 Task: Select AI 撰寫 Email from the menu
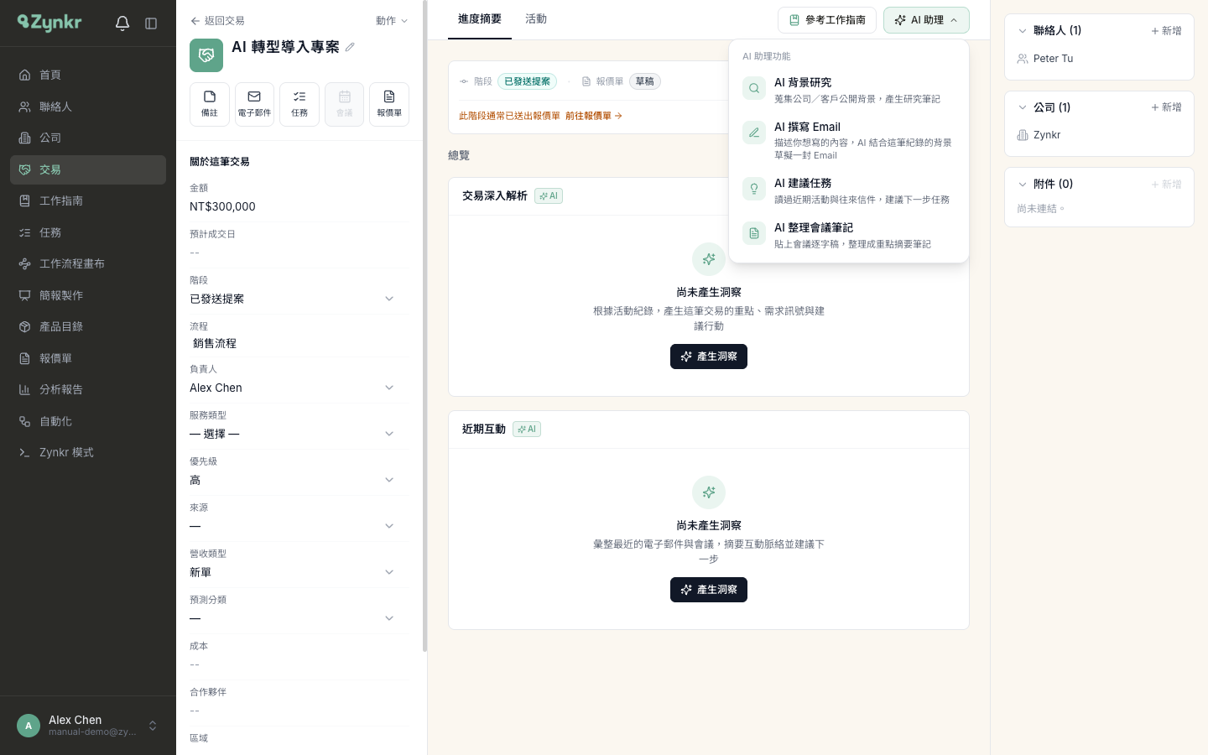(x=849, y=140)
